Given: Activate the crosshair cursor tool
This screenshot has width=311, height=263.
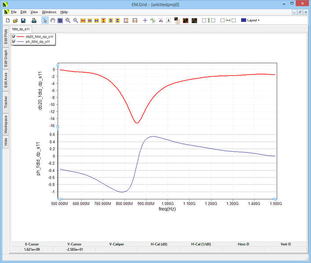Looking at the screenshot, I should point(145,20).
